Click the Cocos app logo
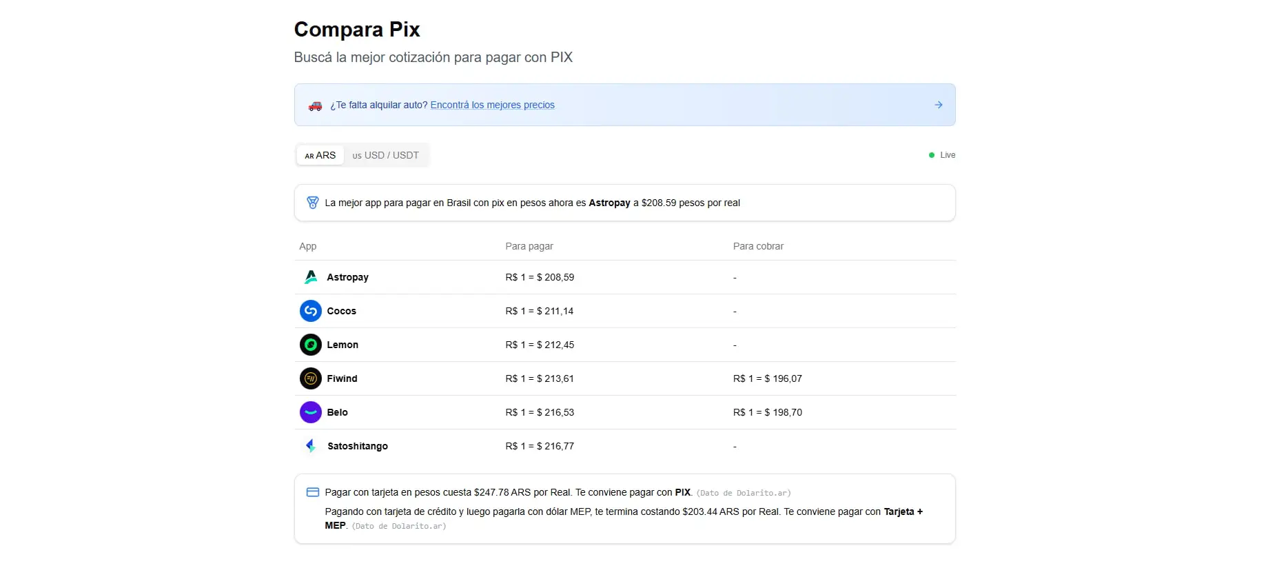The width and height of the screenshot is (1277, 568). click(311, 311)
